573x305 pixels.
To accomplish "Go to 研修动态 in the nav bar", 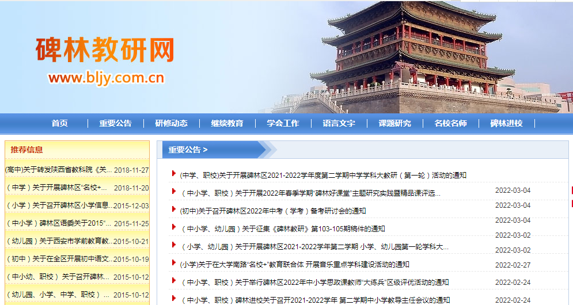I will pyautogui.click(x=172, y=124).
